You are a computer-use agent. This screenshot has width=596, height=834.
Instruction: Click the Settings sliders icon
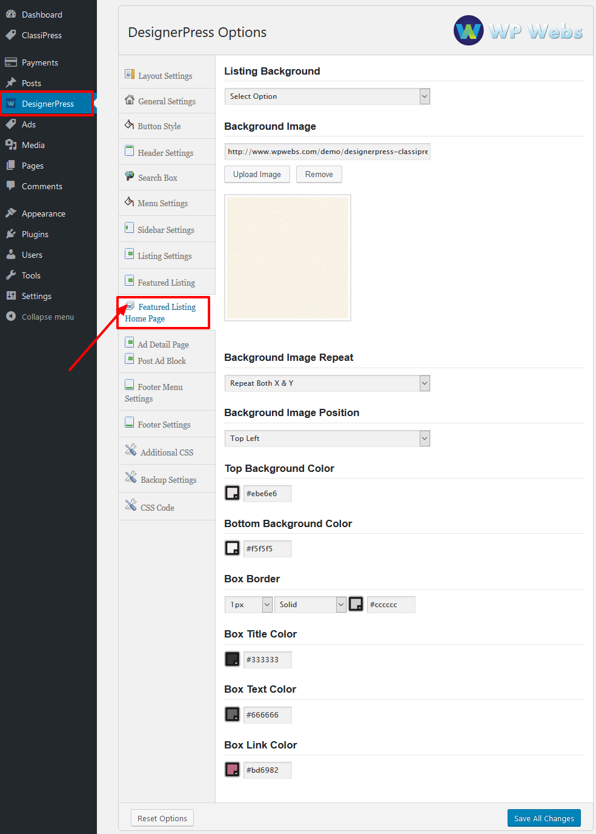pyautogui.click(x=11, y=295)
